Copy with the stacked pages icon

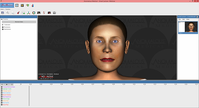point(13,13)
